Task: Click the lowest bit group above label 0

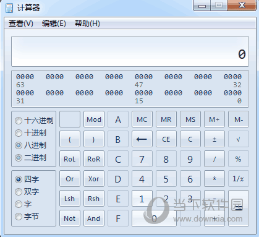Action: (x=232, y=93)
